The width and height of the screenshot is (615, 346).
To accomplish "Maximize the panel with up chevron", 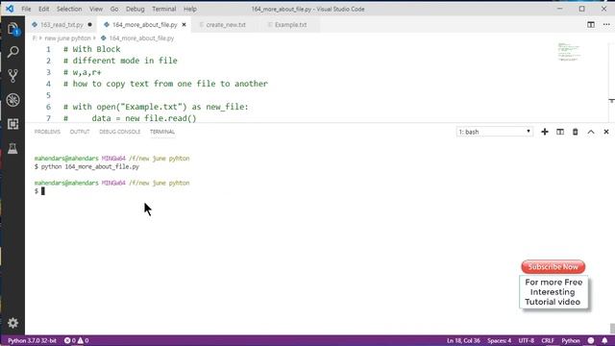I will (x=591, y=132).
